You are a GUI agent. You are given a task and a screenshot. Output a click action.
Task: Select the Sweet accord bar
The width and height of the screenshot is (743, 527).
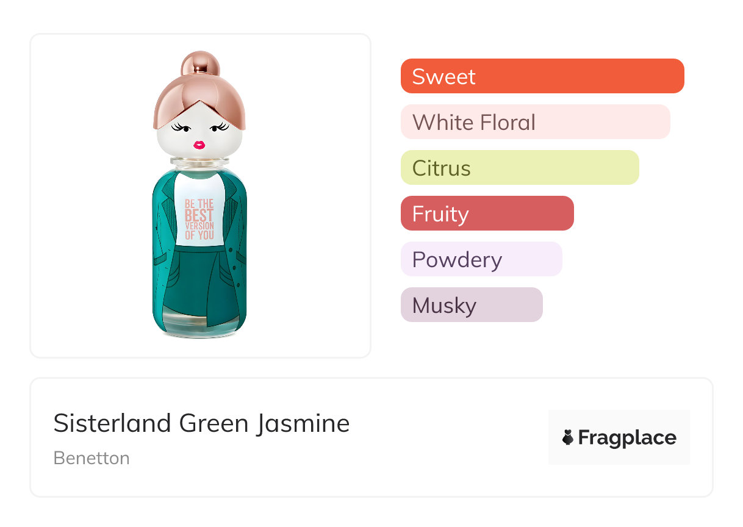tap(542, 76)
